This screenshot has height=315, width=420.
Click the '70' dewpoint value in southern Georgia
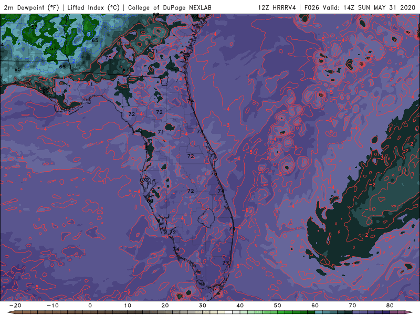point(108,58)
